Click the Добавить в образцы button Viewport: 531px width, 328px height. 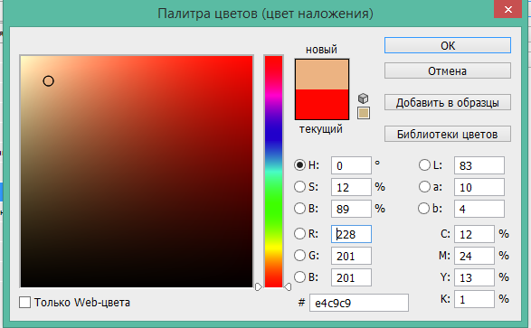tap(448, 102)
